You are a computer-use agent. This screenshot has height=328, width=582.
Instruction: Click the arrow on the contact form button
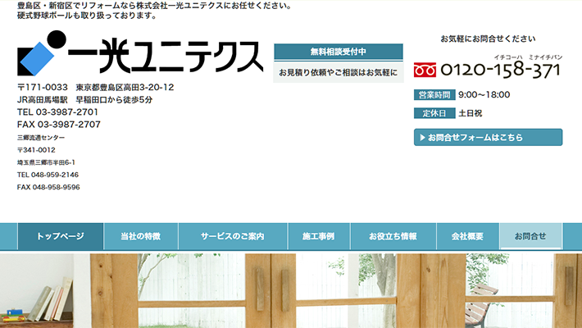(x=421, y=138)
